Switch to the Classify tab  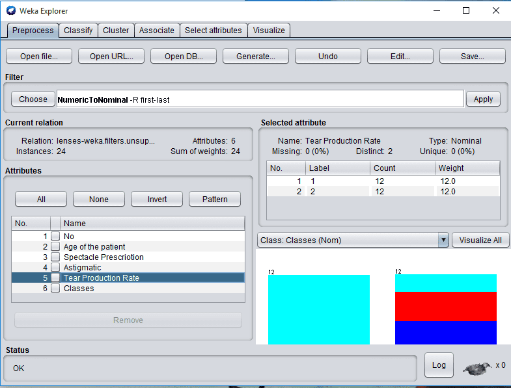78,31
